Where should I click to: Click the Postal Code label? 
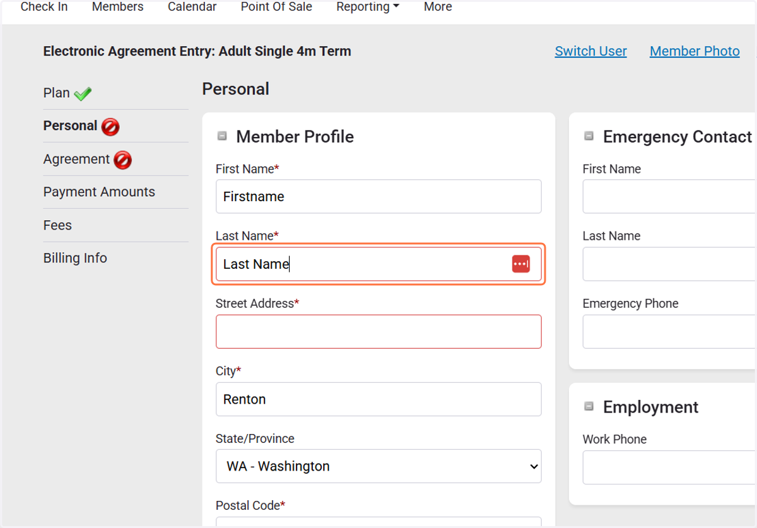click(250, 505)
